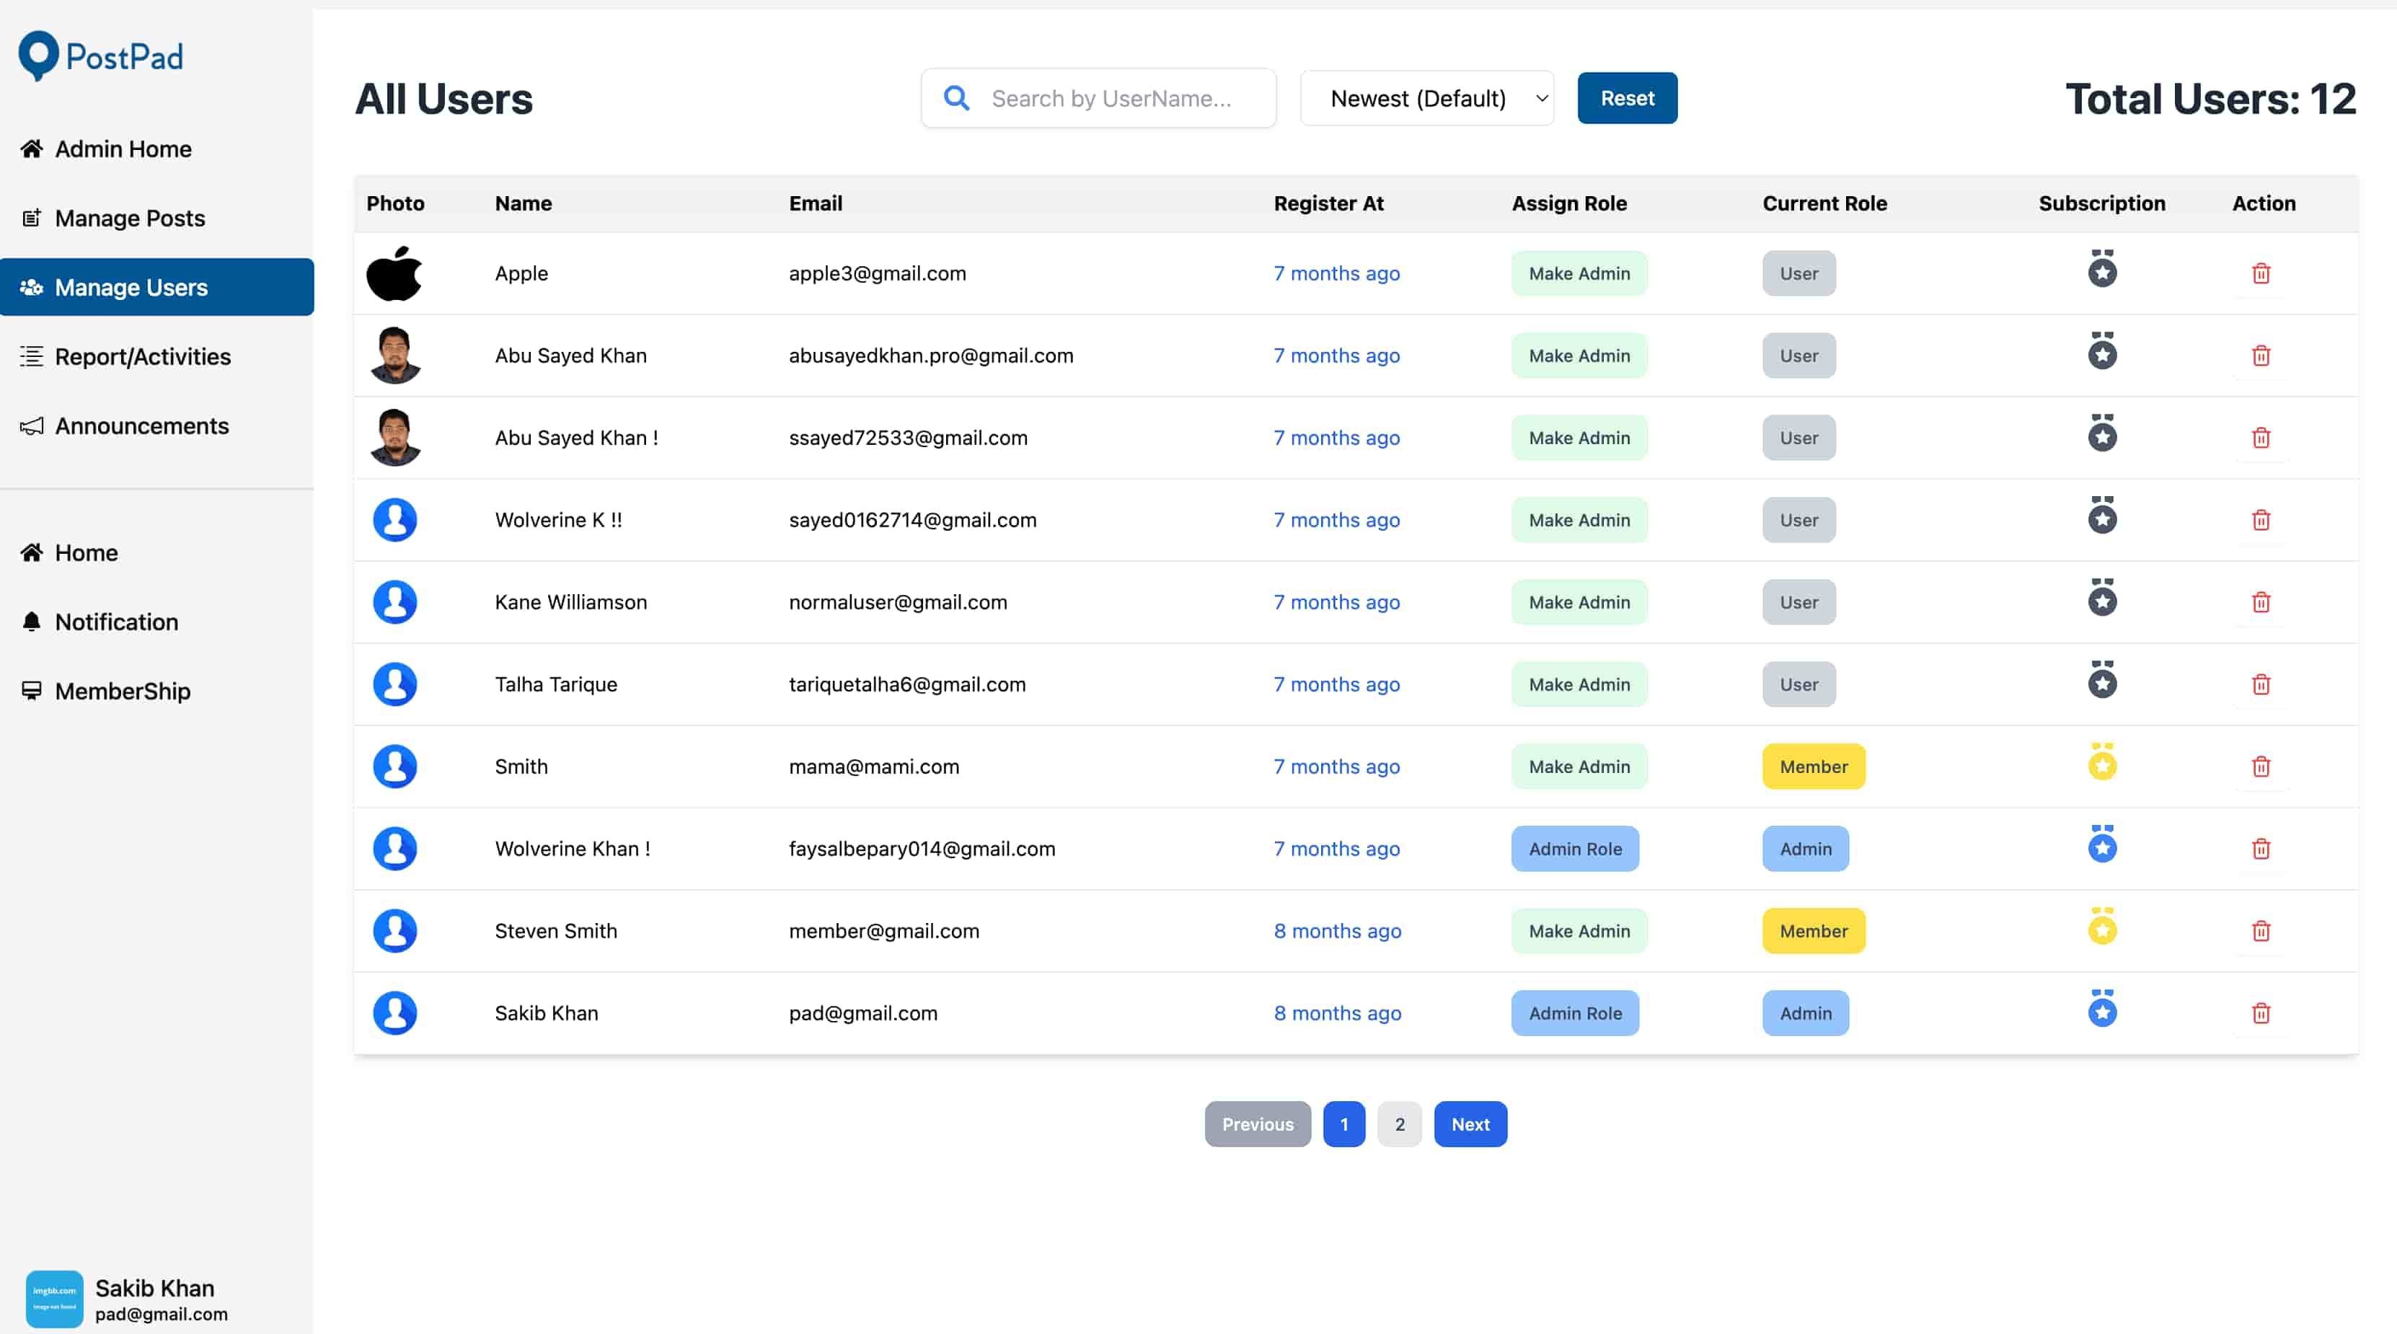
Task: Click the User role badge for Apple
Action: (1798, 273)
